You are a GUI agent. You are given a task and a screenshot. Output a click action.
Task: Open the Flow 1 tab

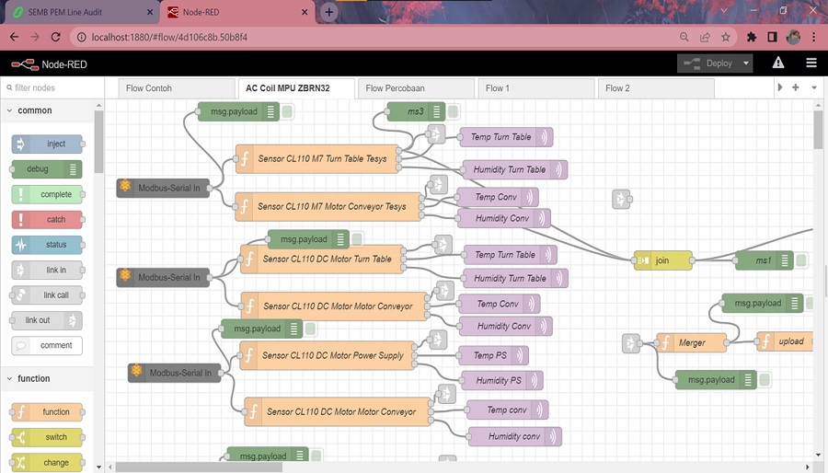pos(536,88)
